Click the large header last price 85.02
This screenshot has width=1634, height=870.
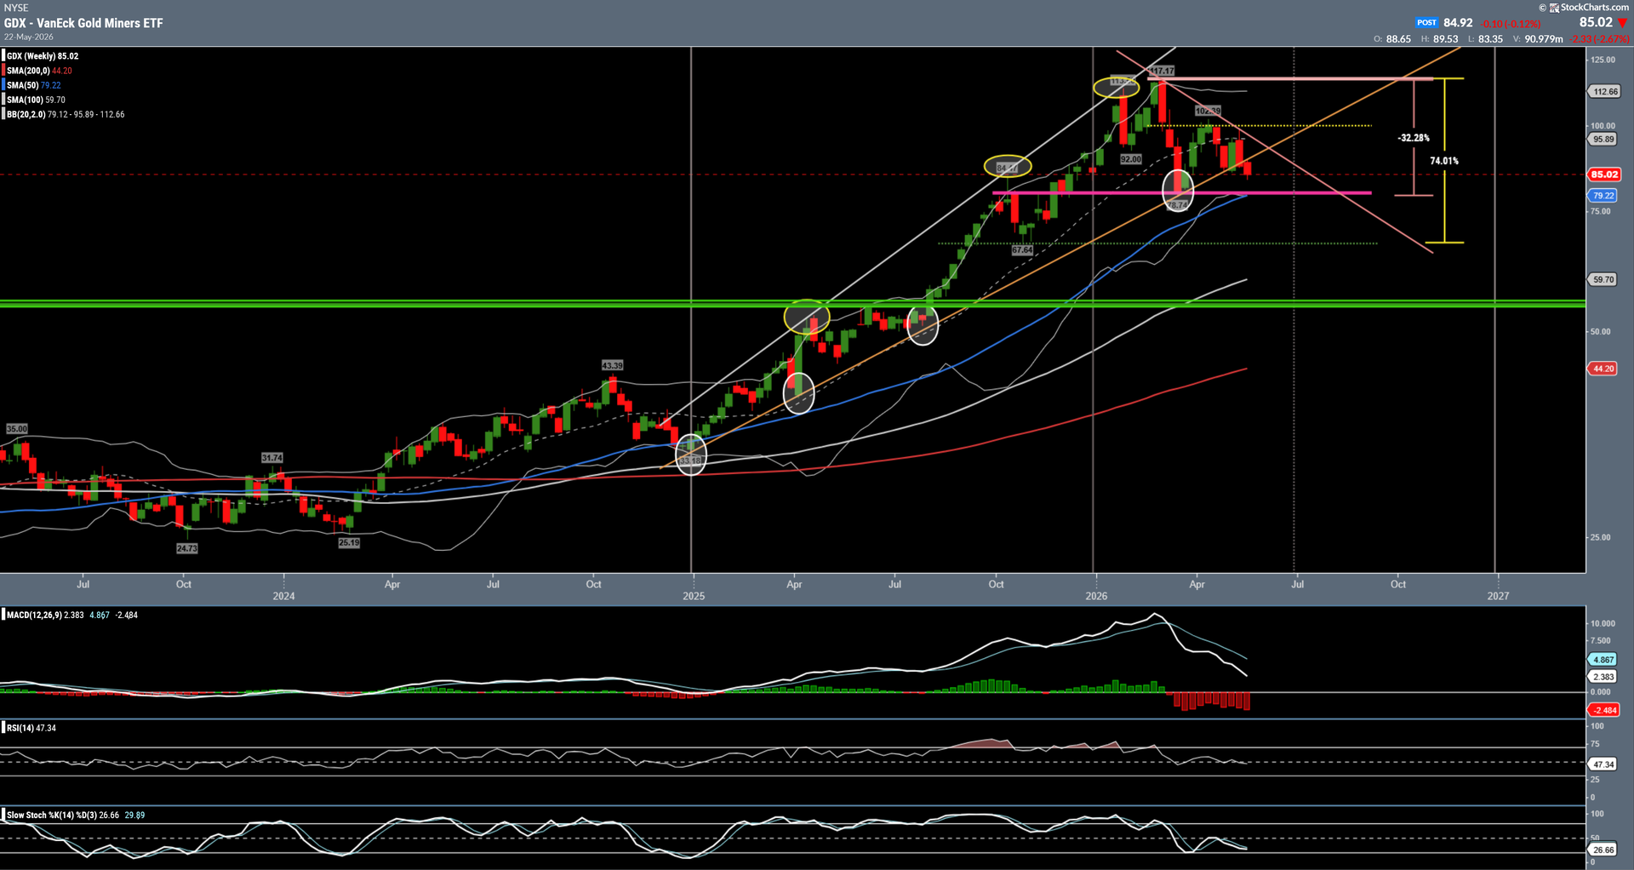click(1596, 23)
